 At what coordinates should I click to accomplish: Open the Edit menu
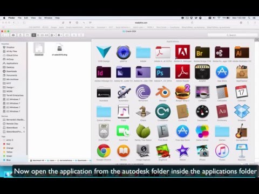point(26,18)
